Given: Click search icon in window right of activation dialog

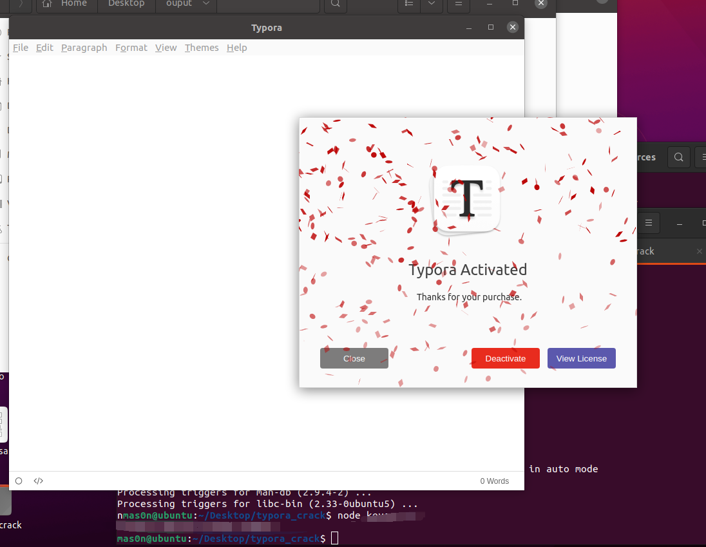Looking at the screenshot, I should [678, 157].
